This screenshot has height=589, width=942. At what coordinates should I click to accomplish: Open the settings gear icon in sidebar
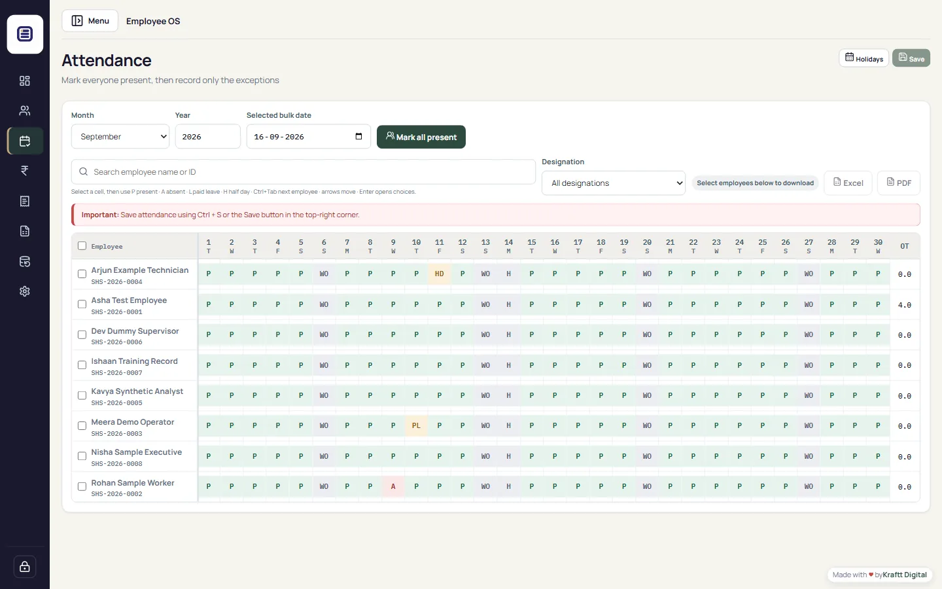coord(25,291)
